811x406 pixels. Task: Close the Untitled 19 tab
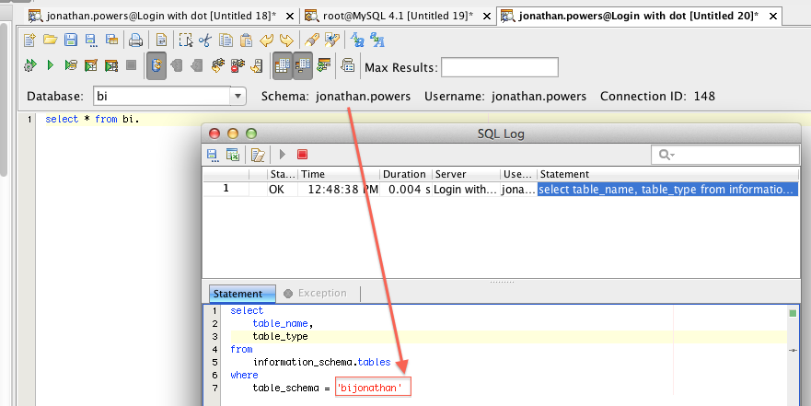click(x=486, y=17)
